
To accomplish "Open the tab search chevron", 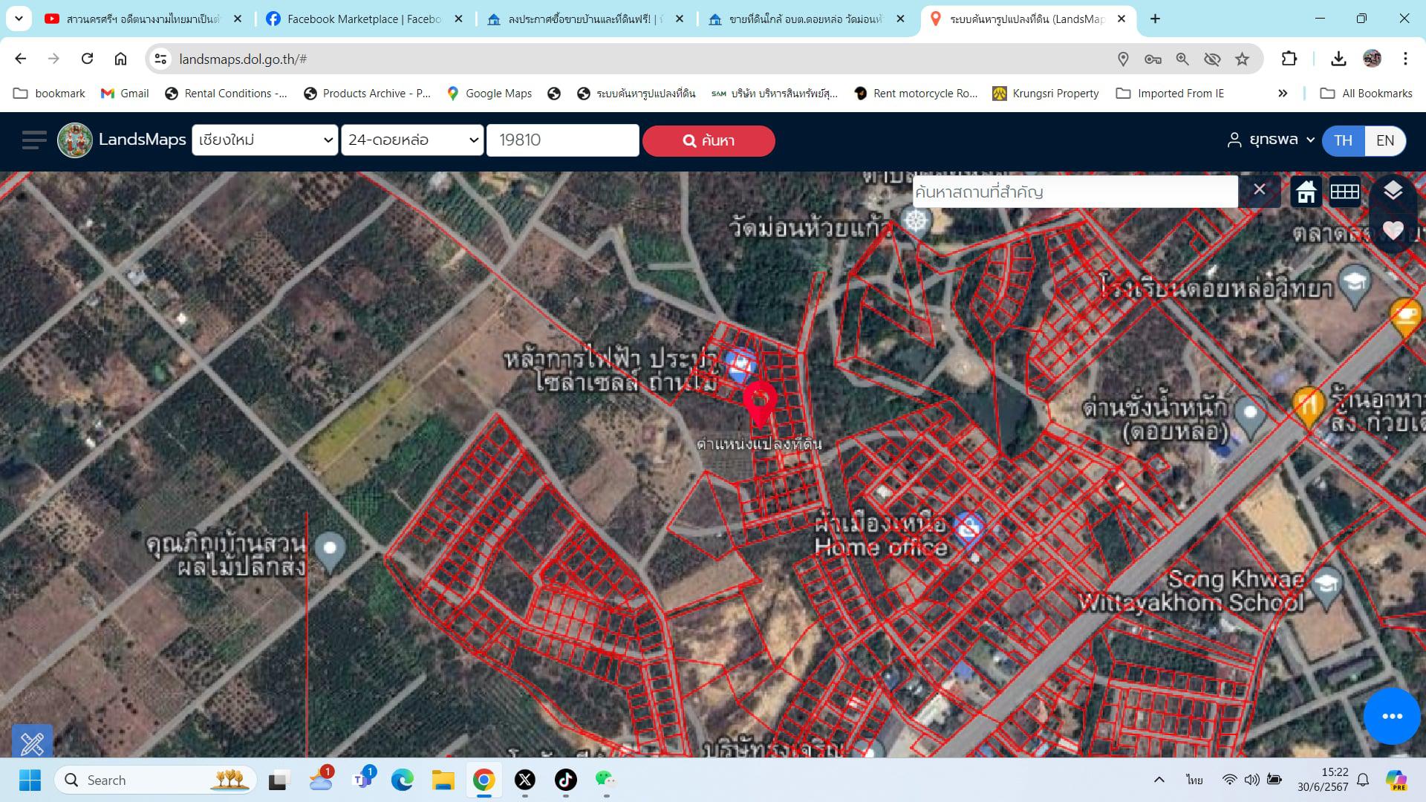I will click(19, 19).
